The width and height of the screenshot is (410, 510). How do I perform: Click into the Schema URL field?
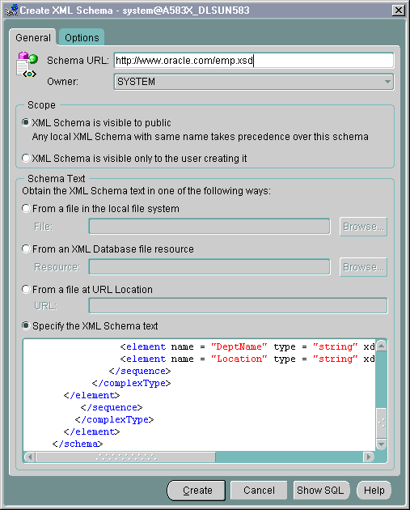(x=254, y=61)
